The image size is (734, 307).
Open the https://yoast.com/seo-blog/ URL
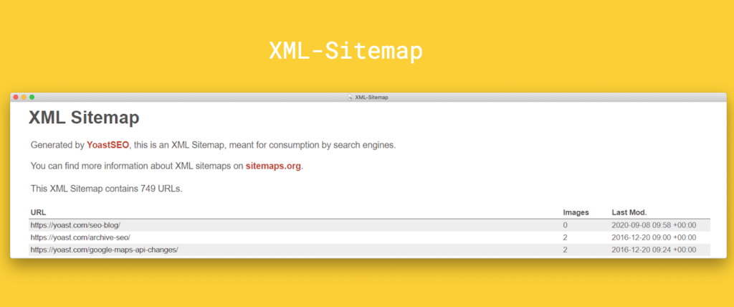[x=75, y=225]
